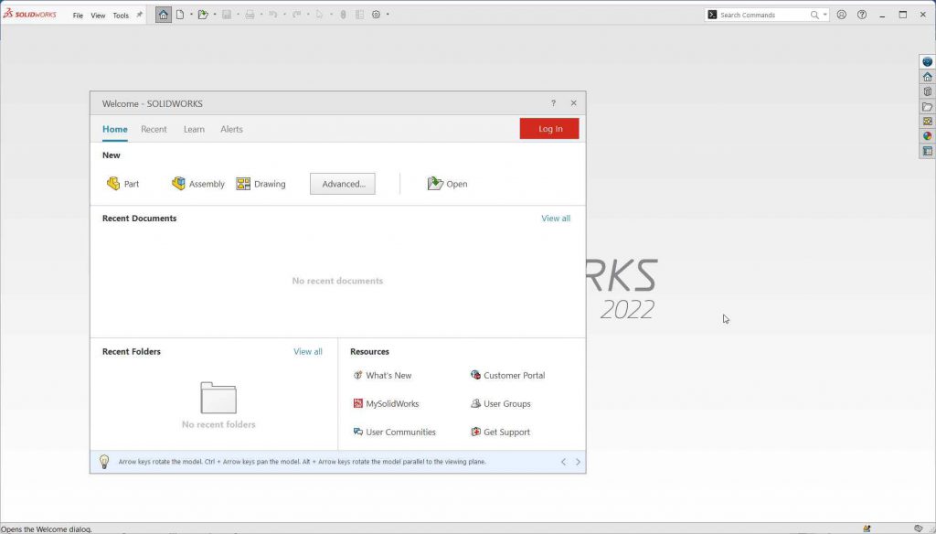Open the Tools menu

click(x=121, y=16)
